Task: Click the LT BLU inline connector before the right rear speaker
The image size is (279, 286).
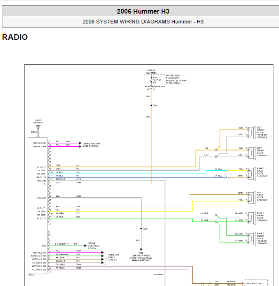Action: coord(227,170)
